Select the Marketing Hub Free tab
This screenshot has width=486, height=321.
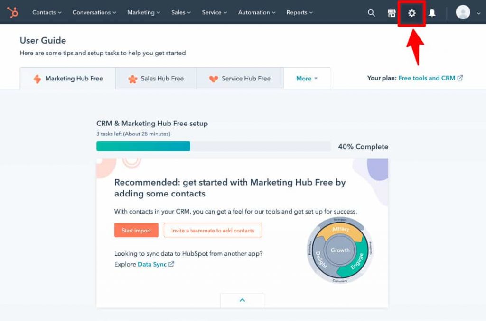(68, 79)
